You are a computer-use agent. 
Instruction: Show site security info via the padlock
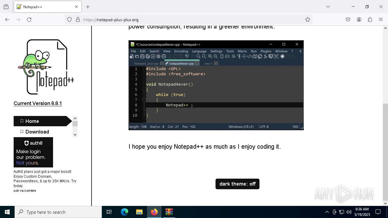tap(78, 19)
